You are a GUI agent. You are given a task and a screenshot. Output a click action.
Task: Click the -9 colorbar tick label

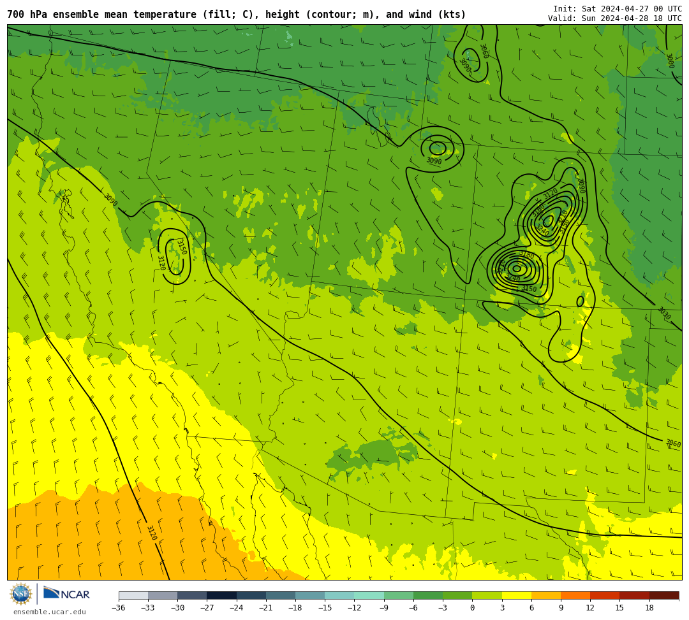(x=383, y=608)
